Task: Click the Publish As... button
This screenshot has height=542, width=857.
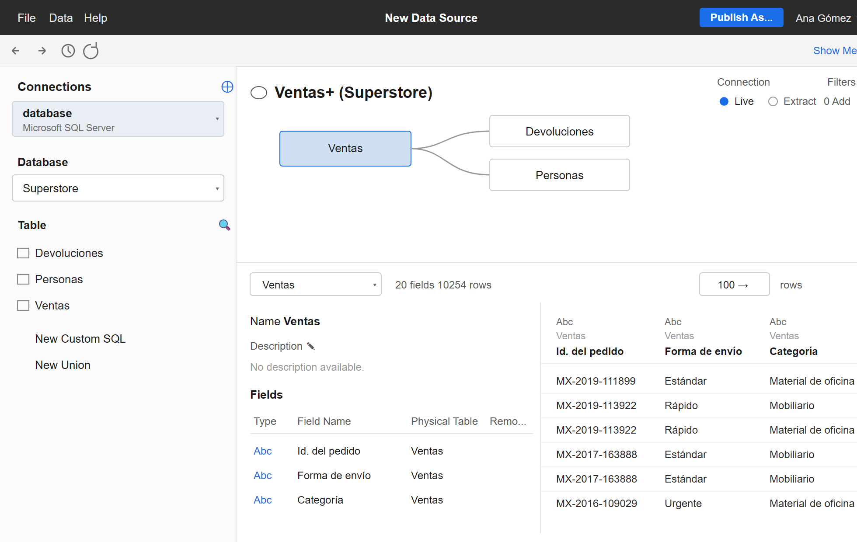Action: pos(741,17)
